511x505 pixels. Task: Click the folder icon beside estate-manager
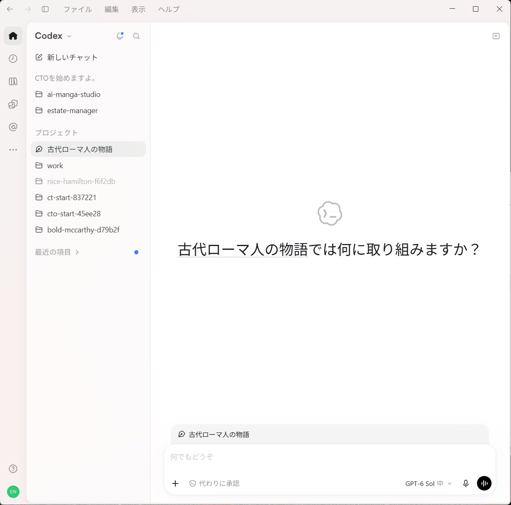coord(39,110)
